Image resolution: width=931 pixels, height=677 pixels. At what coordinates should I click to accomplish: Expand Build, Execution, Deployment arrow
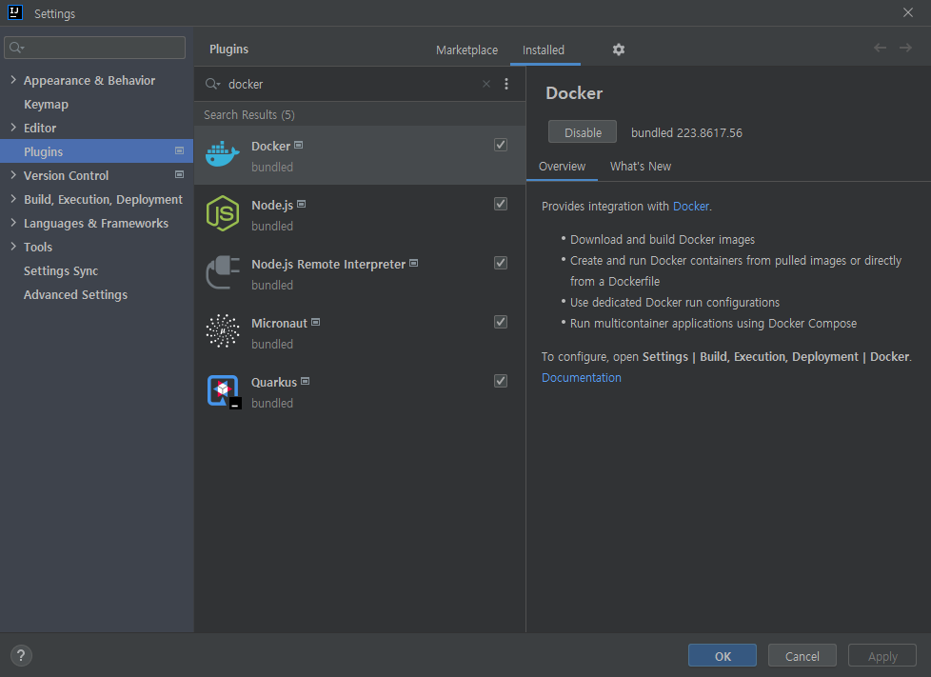pyautogui.click(x=13, y=199)
